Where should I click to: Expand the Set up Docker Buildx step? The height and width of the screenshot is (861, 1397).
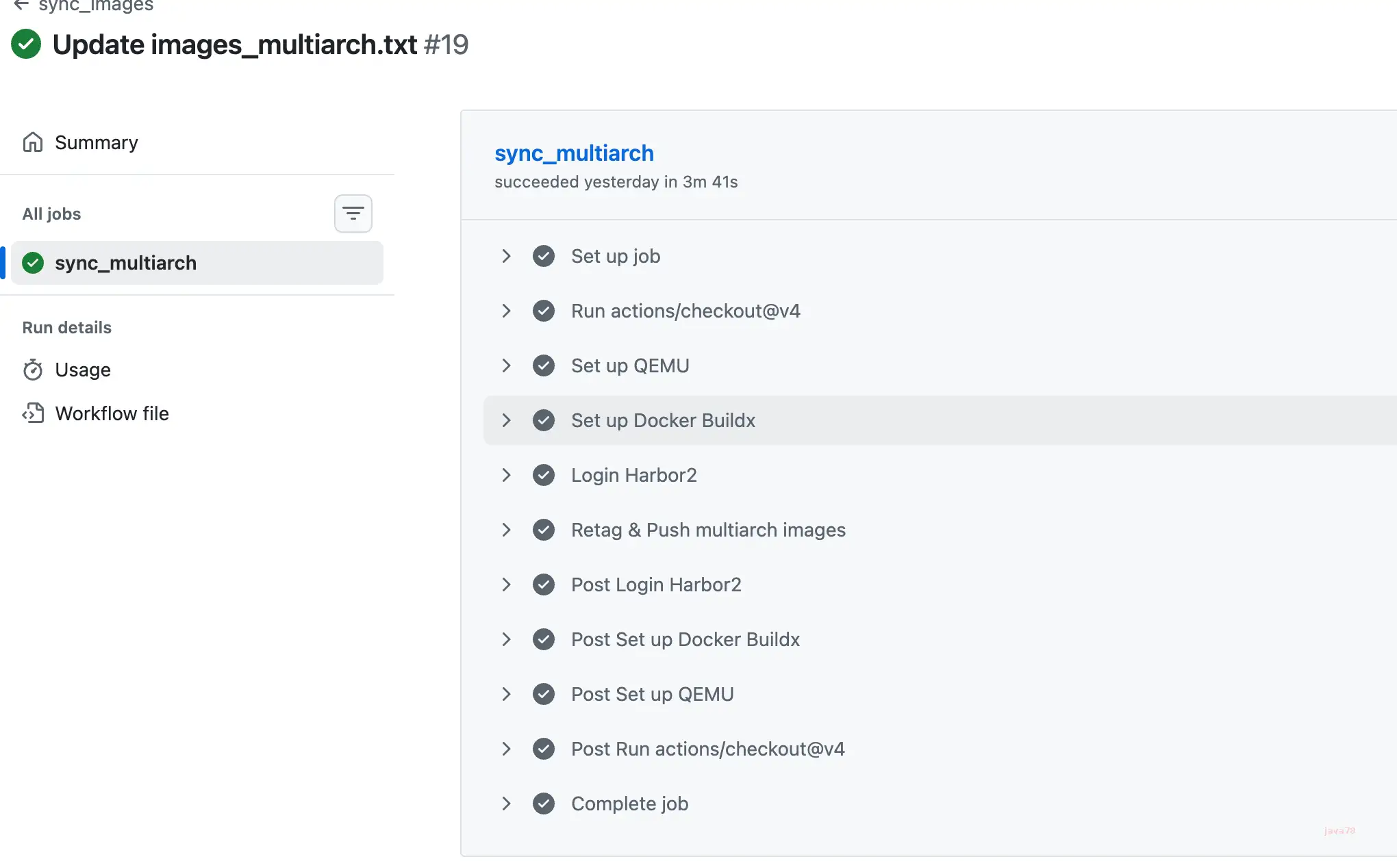point(507,420)
